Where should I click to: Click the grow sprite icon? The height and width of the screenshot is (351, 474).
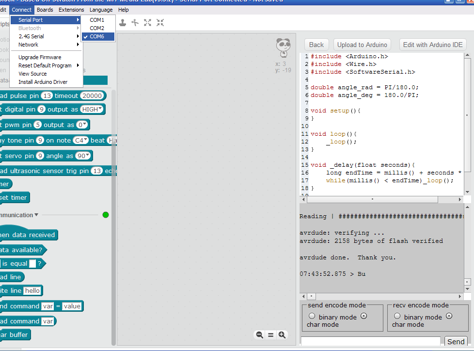(x=147, y=22)
